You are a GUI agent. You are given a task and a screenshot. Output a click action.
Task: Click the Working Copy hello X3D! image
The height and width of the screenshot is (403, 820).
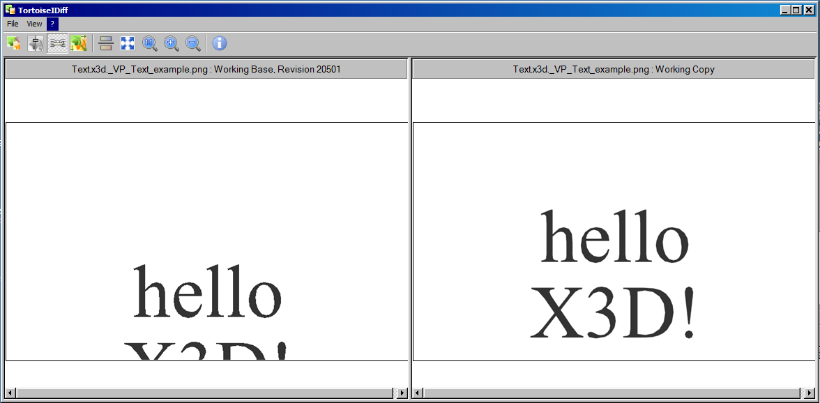(x=613, y=275)
